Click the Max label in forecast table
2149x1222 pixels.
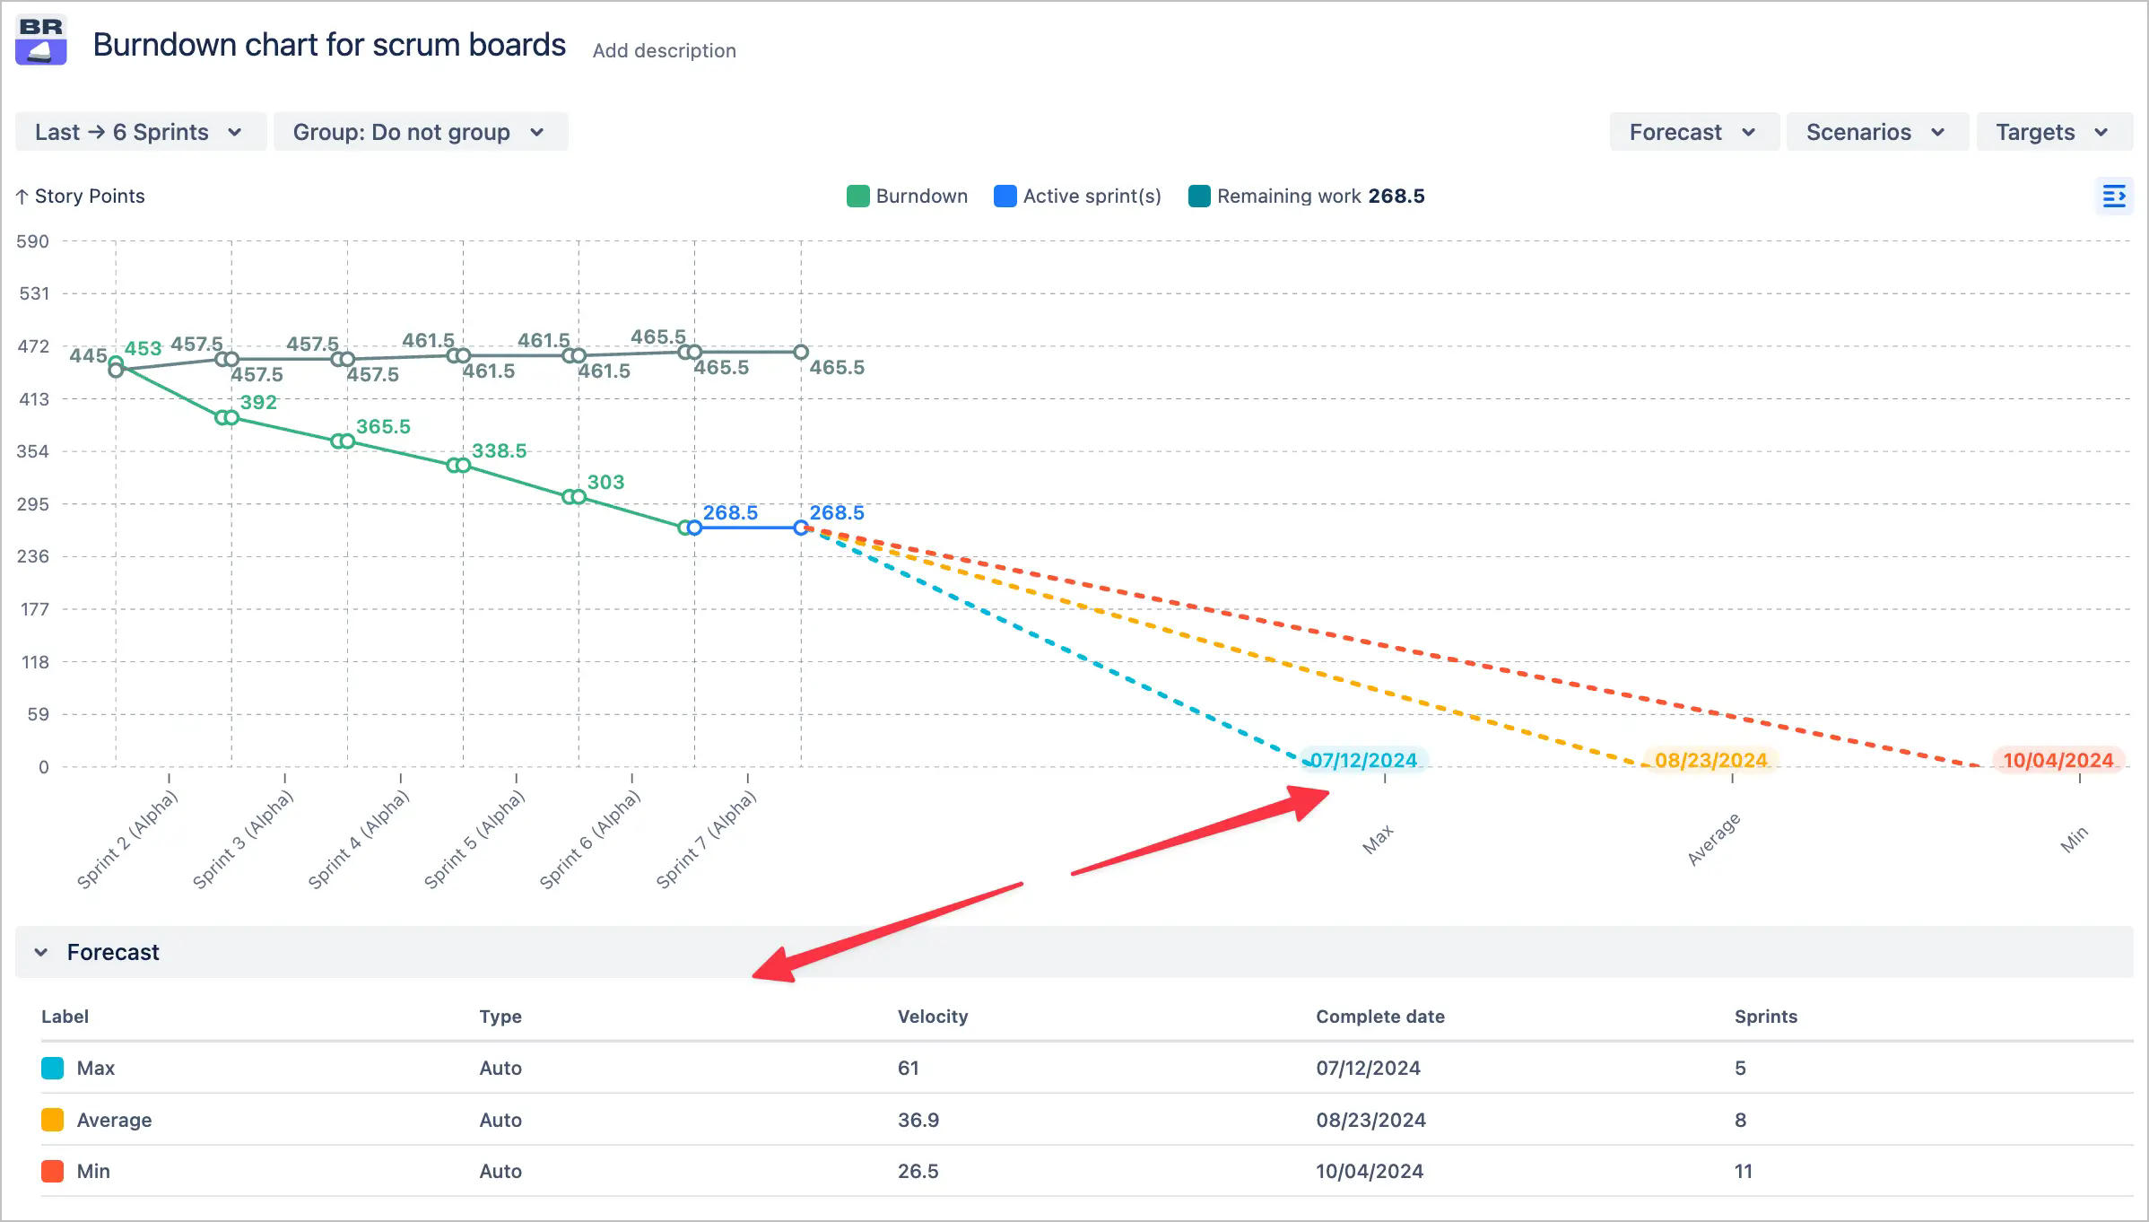pos(95,1068)
